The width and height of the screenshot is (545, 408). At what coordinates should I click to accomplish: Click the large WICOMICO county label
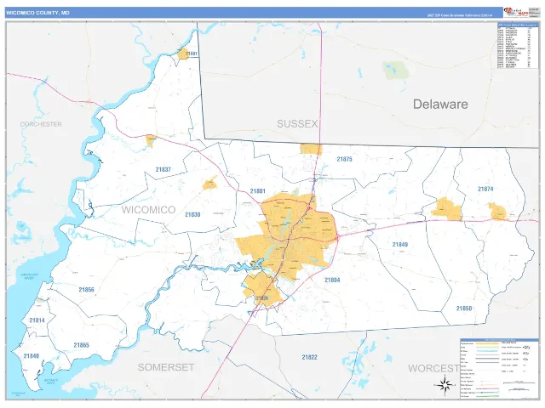click(x=148, y=210)
